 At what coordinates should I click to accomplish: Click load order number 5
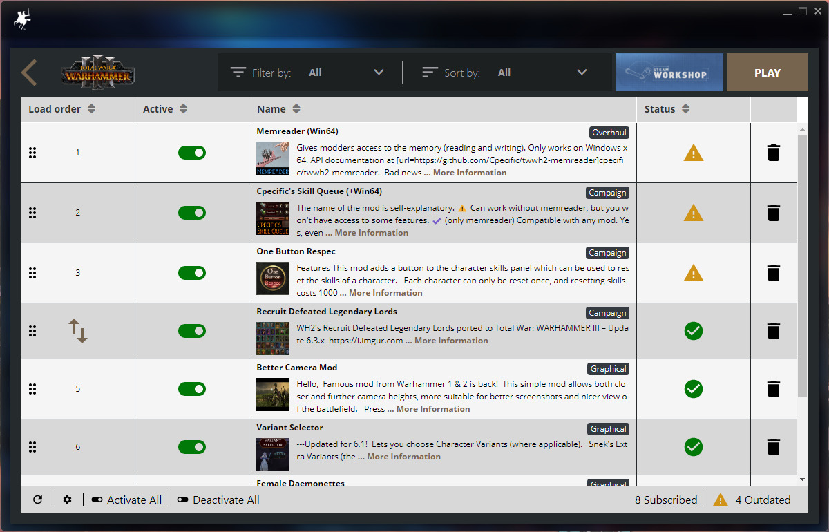coord(78,389)
